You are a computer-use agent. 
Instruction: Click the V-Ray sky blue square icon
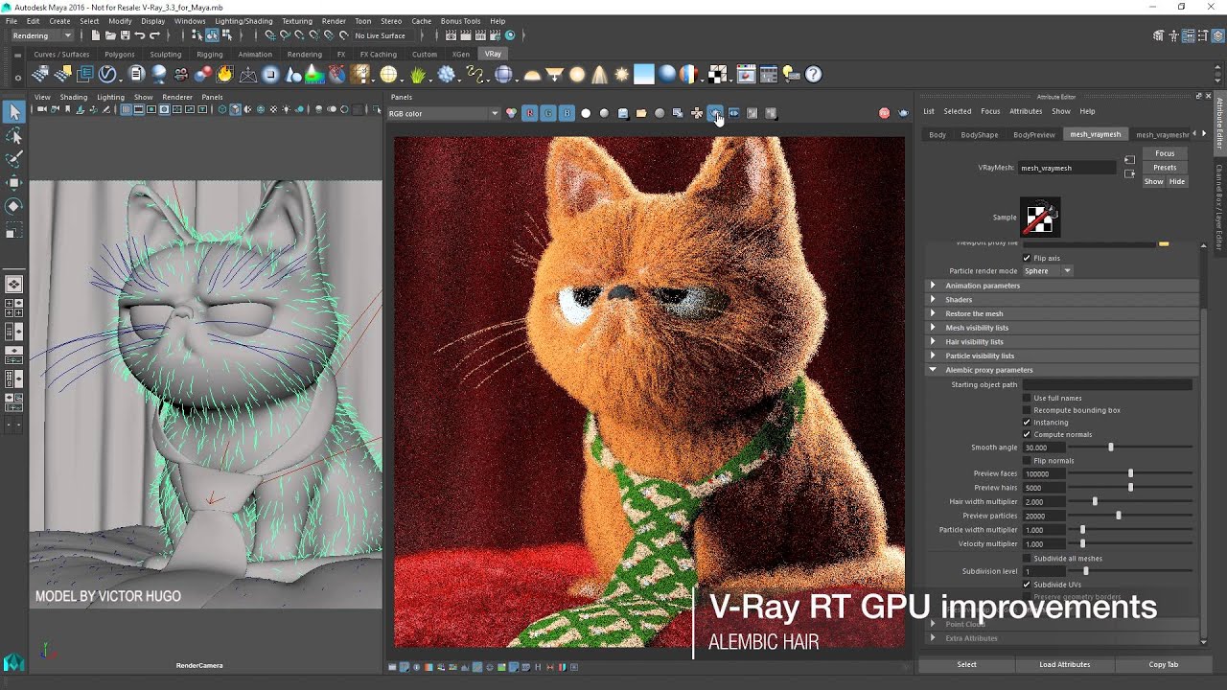click(x=644, y=74)
